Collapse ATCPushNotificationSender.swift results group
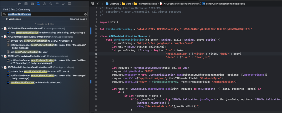 [x=2, y=29]
